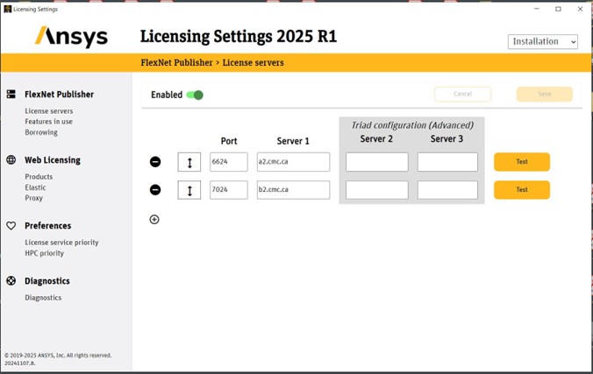Click the Licensing Settings title bar app icon
The image size is (593, 374).
[8, 9]
